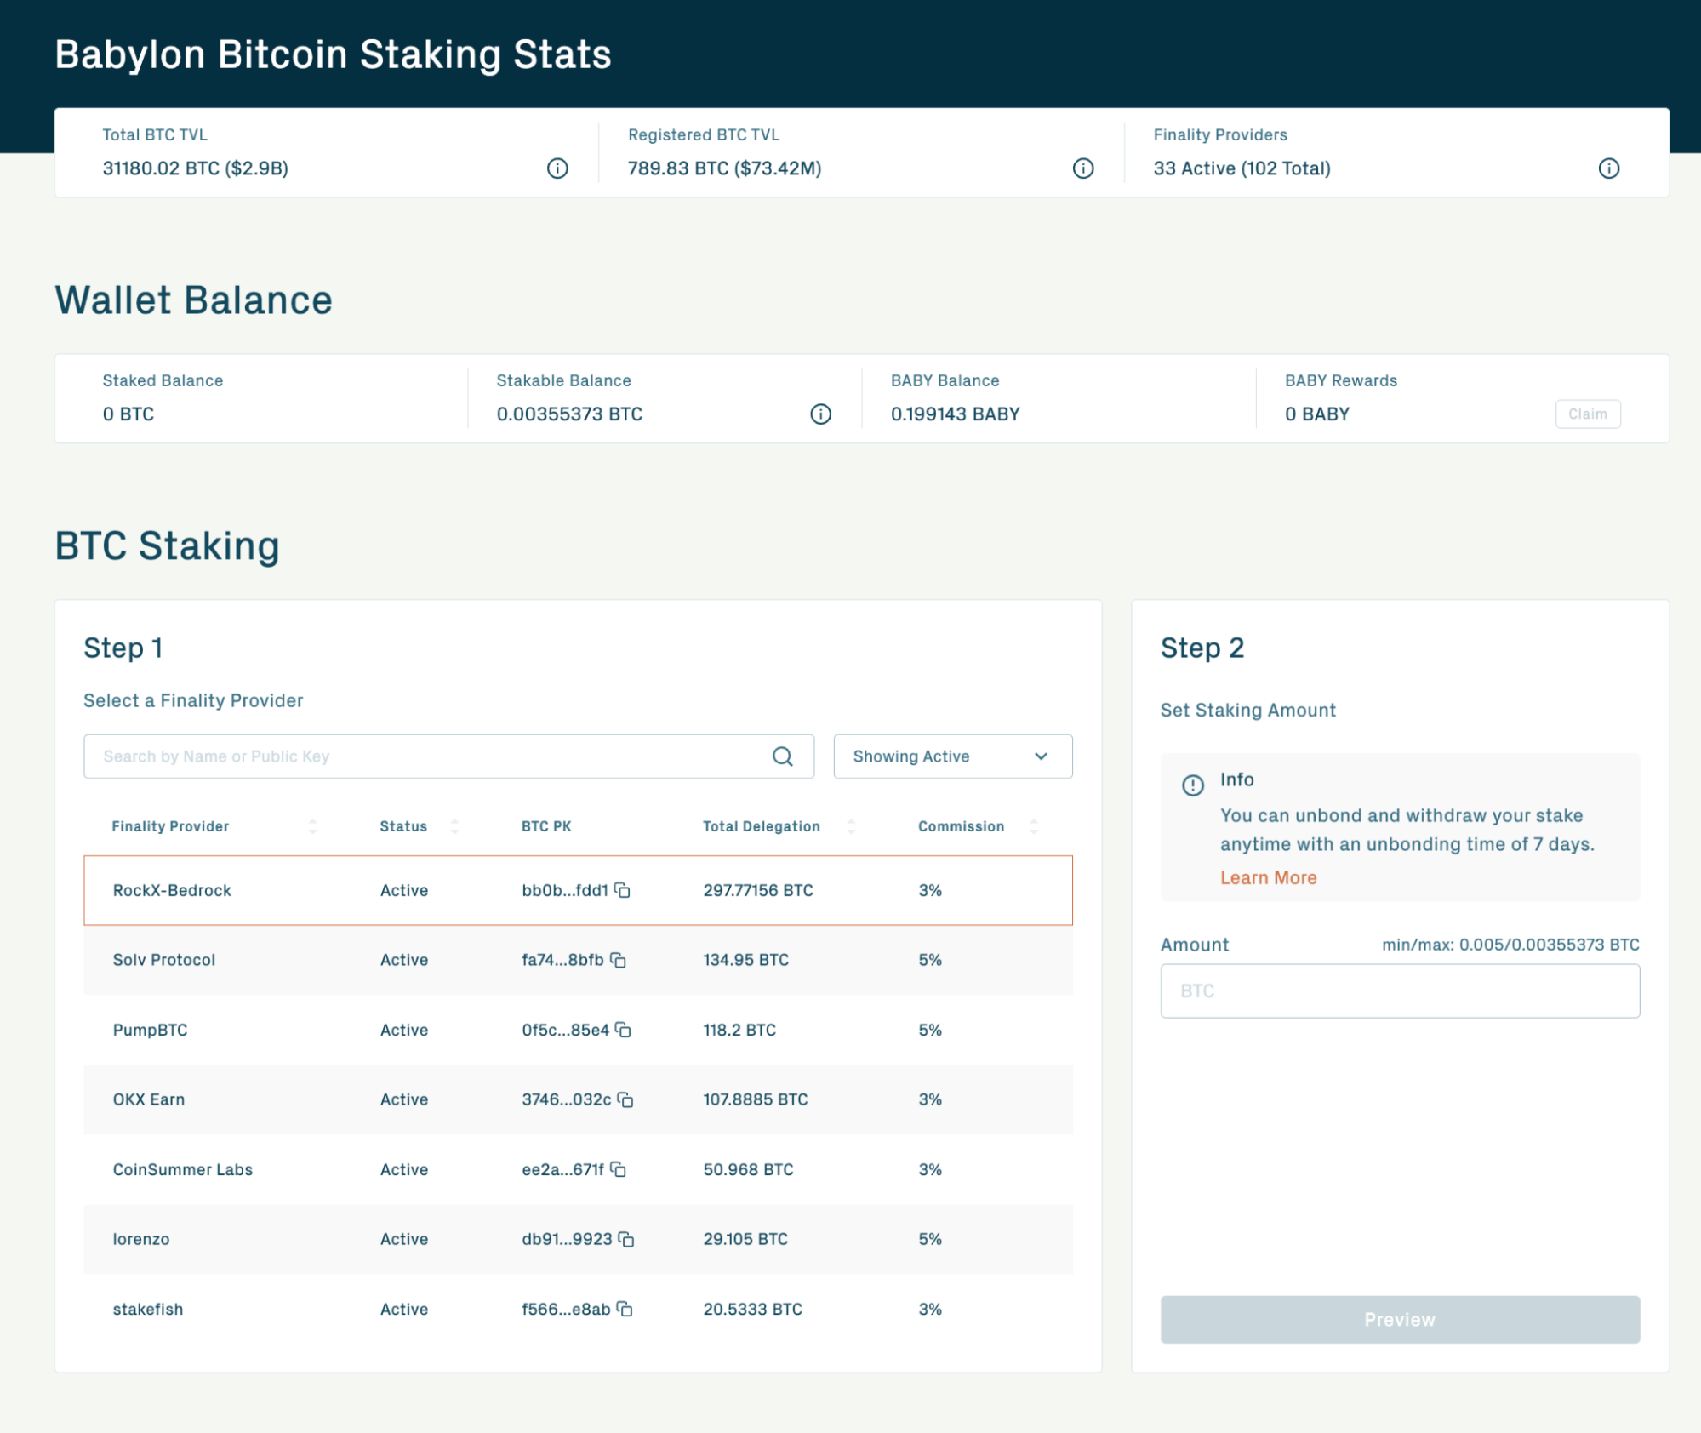
Task: Click the min/max amount label
Action: [1510, 945]
